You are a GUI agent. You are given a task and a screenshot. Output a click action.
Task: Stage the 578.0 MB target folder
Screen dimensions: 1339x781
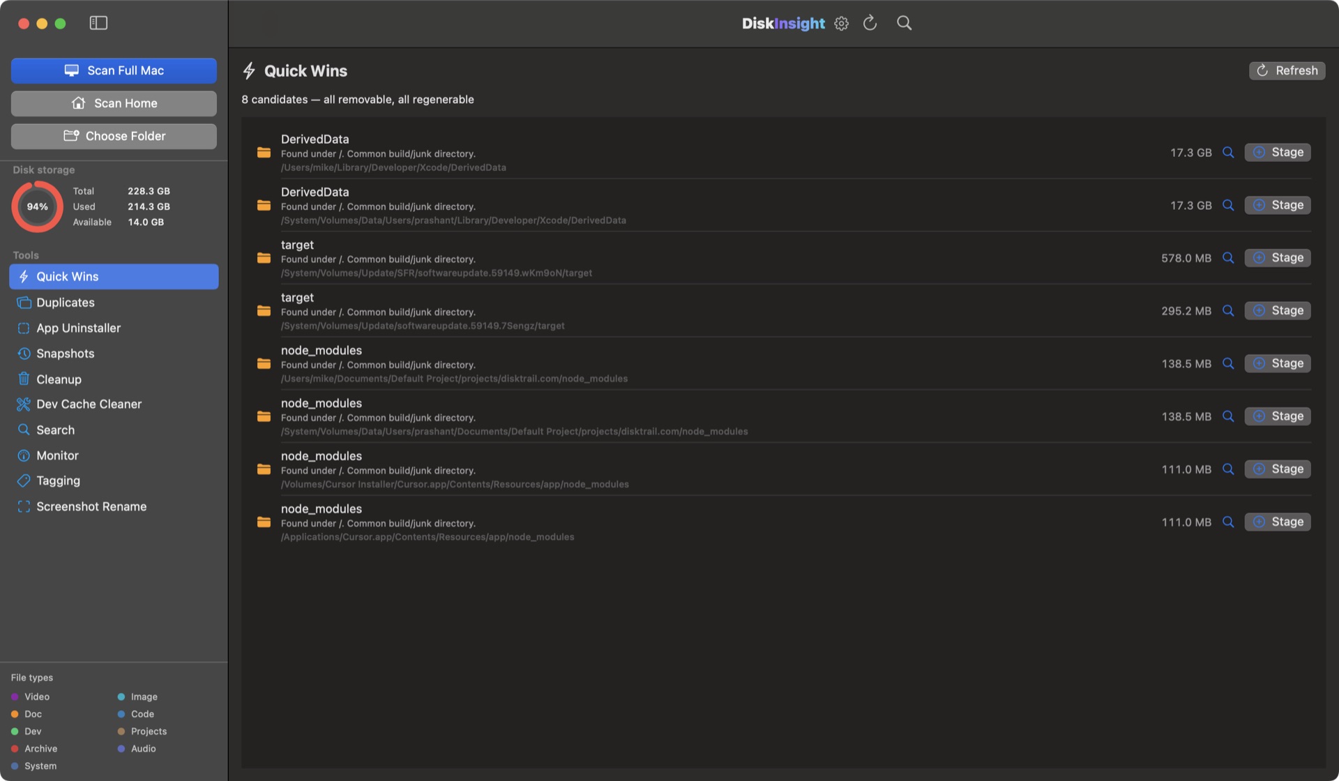pos(1278,258)
